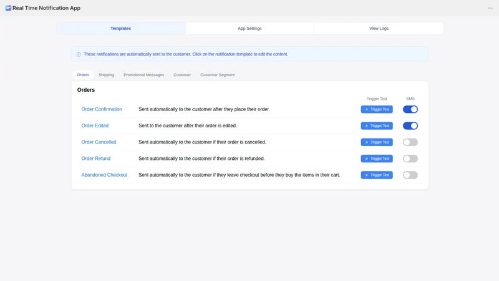Viewport: 499px width, 281px height.
Task: Trigger Test for Abandoned Checkout
Action: point(377,175)
